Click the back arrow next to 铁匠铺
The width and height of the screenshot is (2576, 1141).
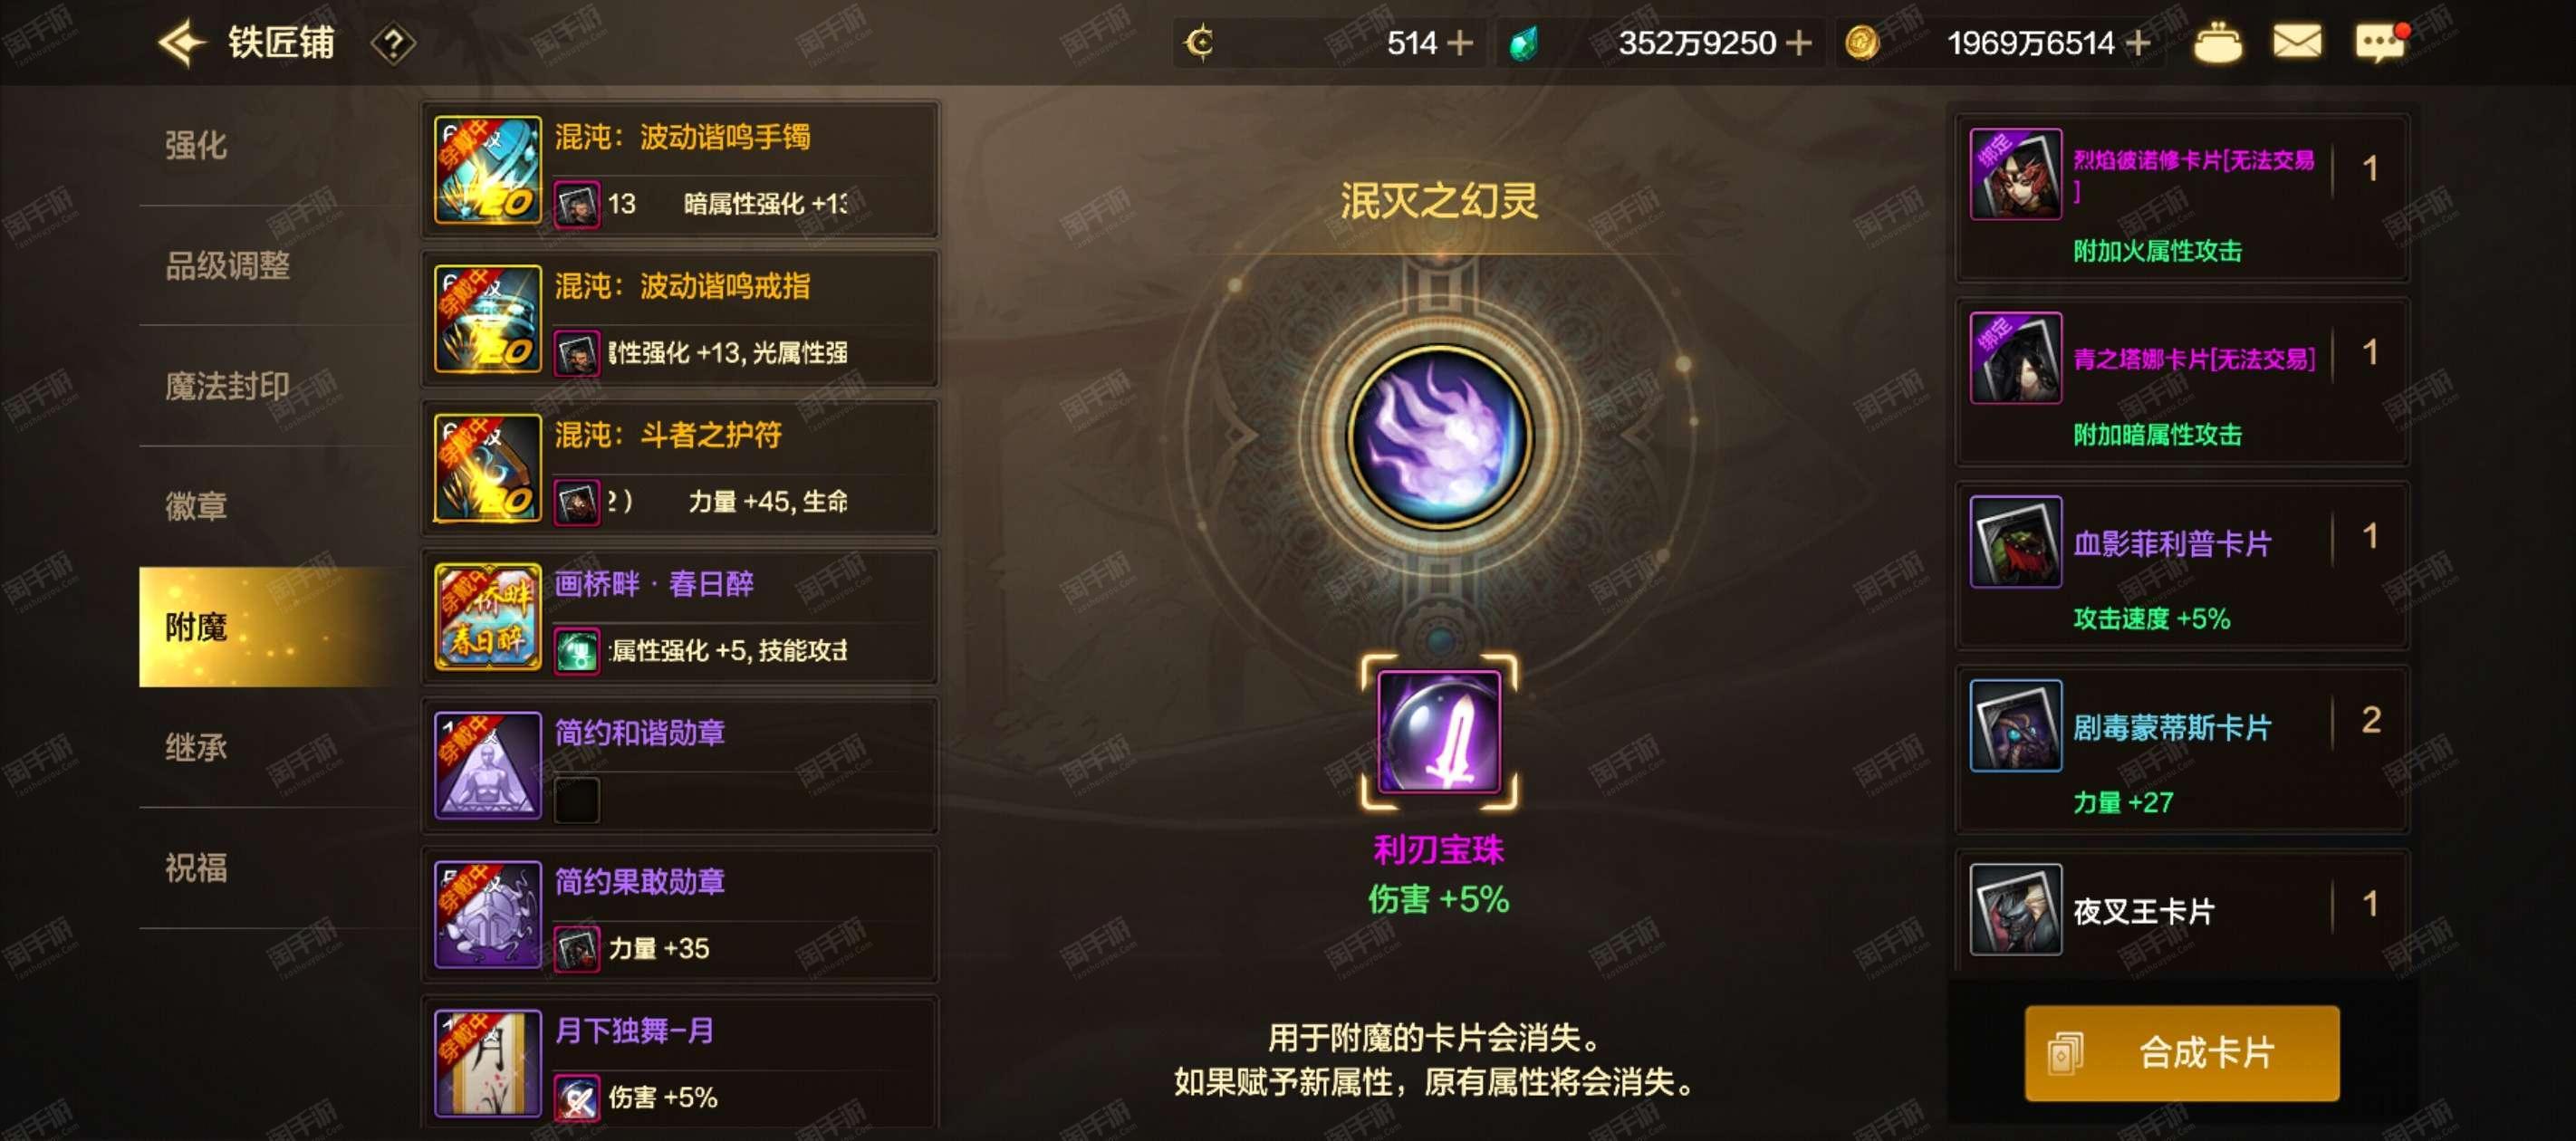182,43
